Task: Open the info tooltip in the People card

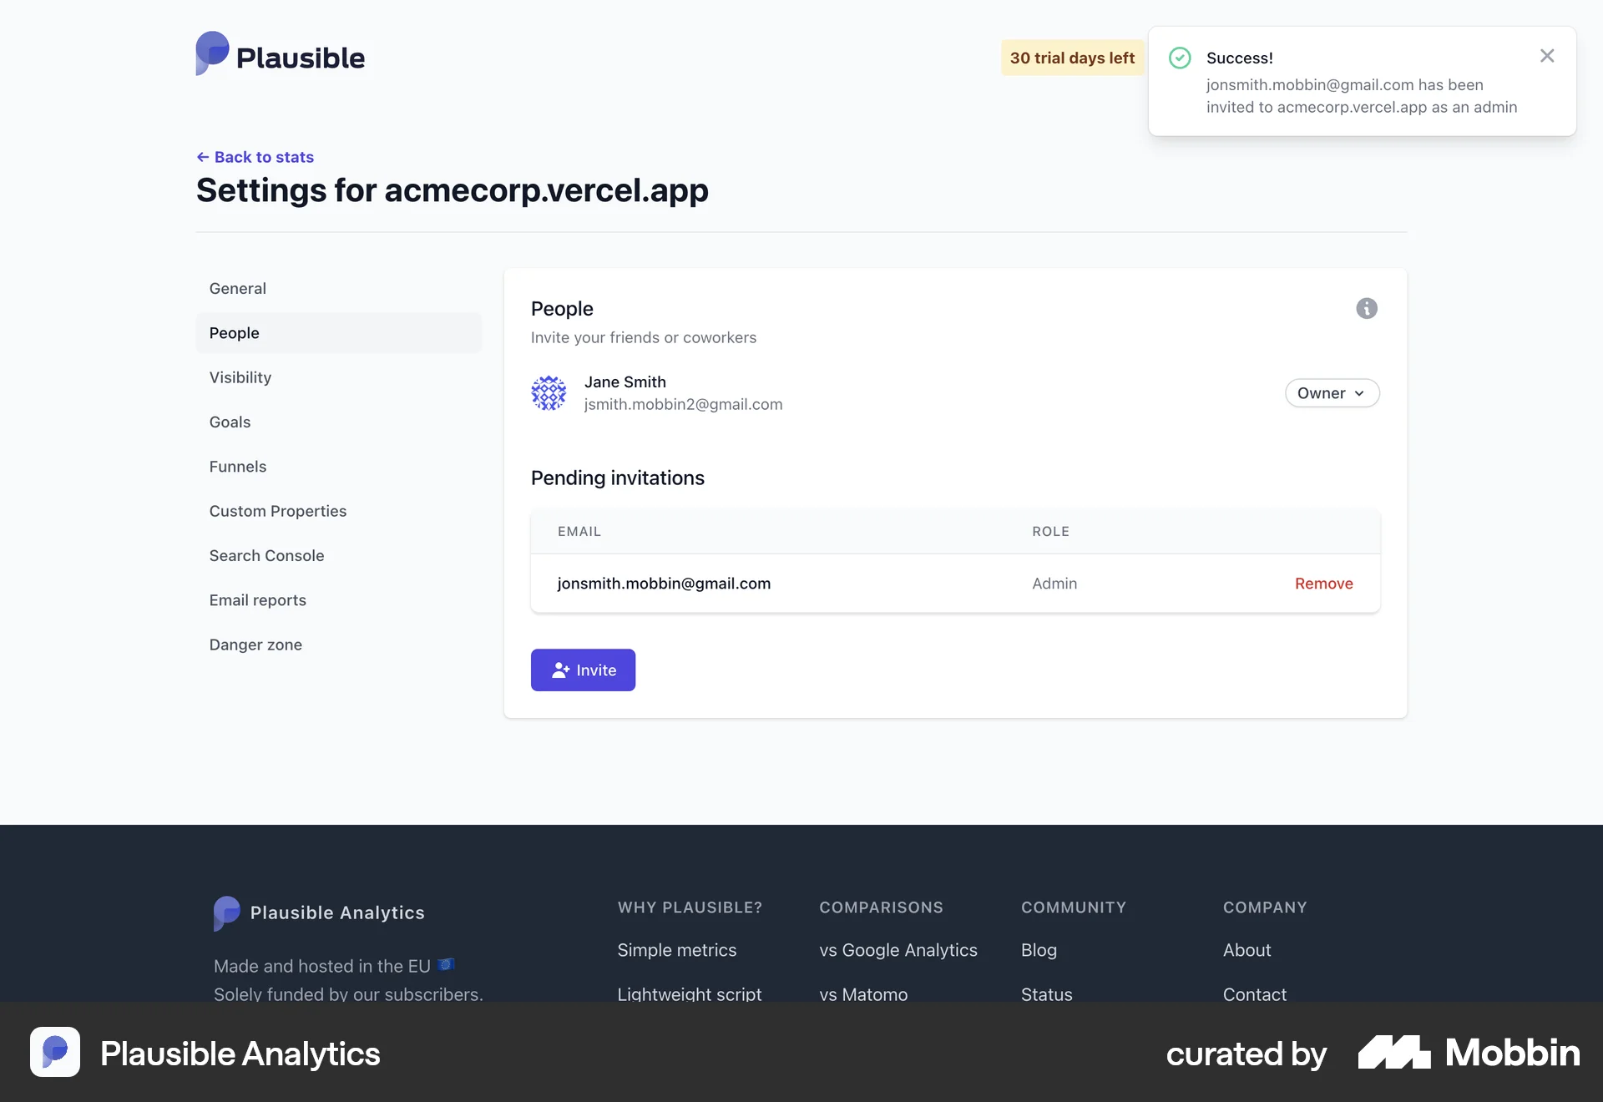Action: pos(1366,308)
